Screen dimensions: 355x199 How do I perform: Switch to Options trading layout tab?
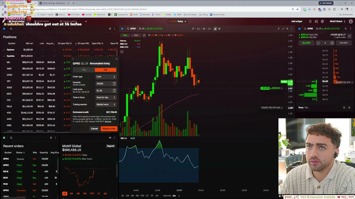click(68, 21)
